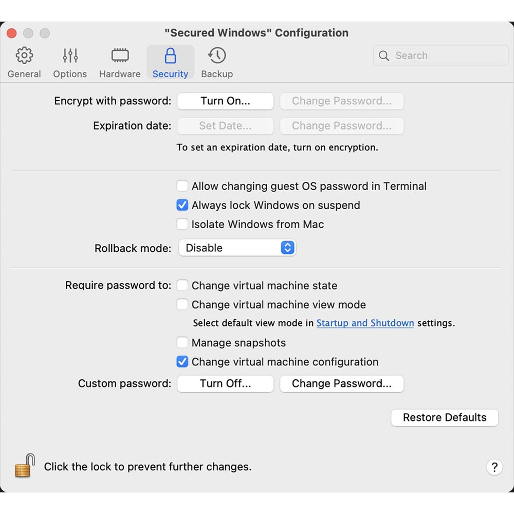Enable changing guest OS password in Terminal
514x514 pixels.
pos(182,186)
